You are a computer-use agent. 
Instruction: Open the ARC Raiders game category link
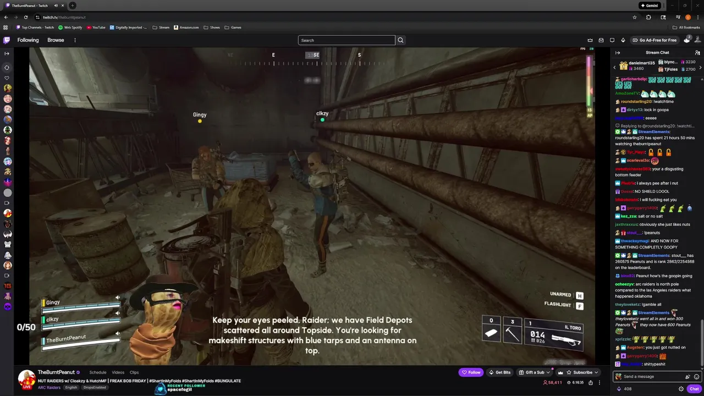49,388
